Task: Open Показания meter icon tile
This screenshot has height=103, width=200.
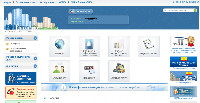Action: [x=89, y=71]
